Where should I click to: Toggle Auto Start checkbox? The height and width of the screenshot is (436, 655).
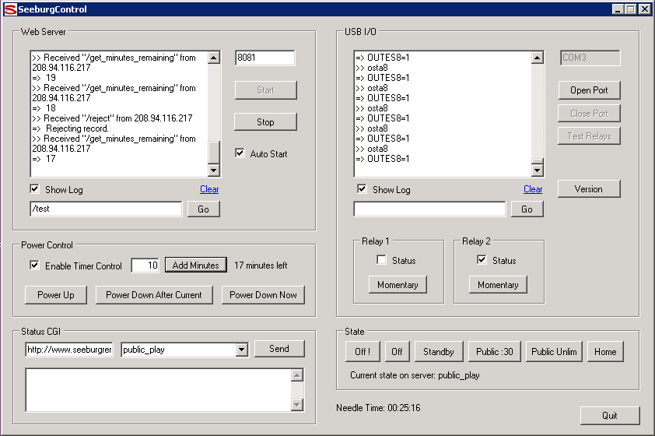tap(240, 153)
